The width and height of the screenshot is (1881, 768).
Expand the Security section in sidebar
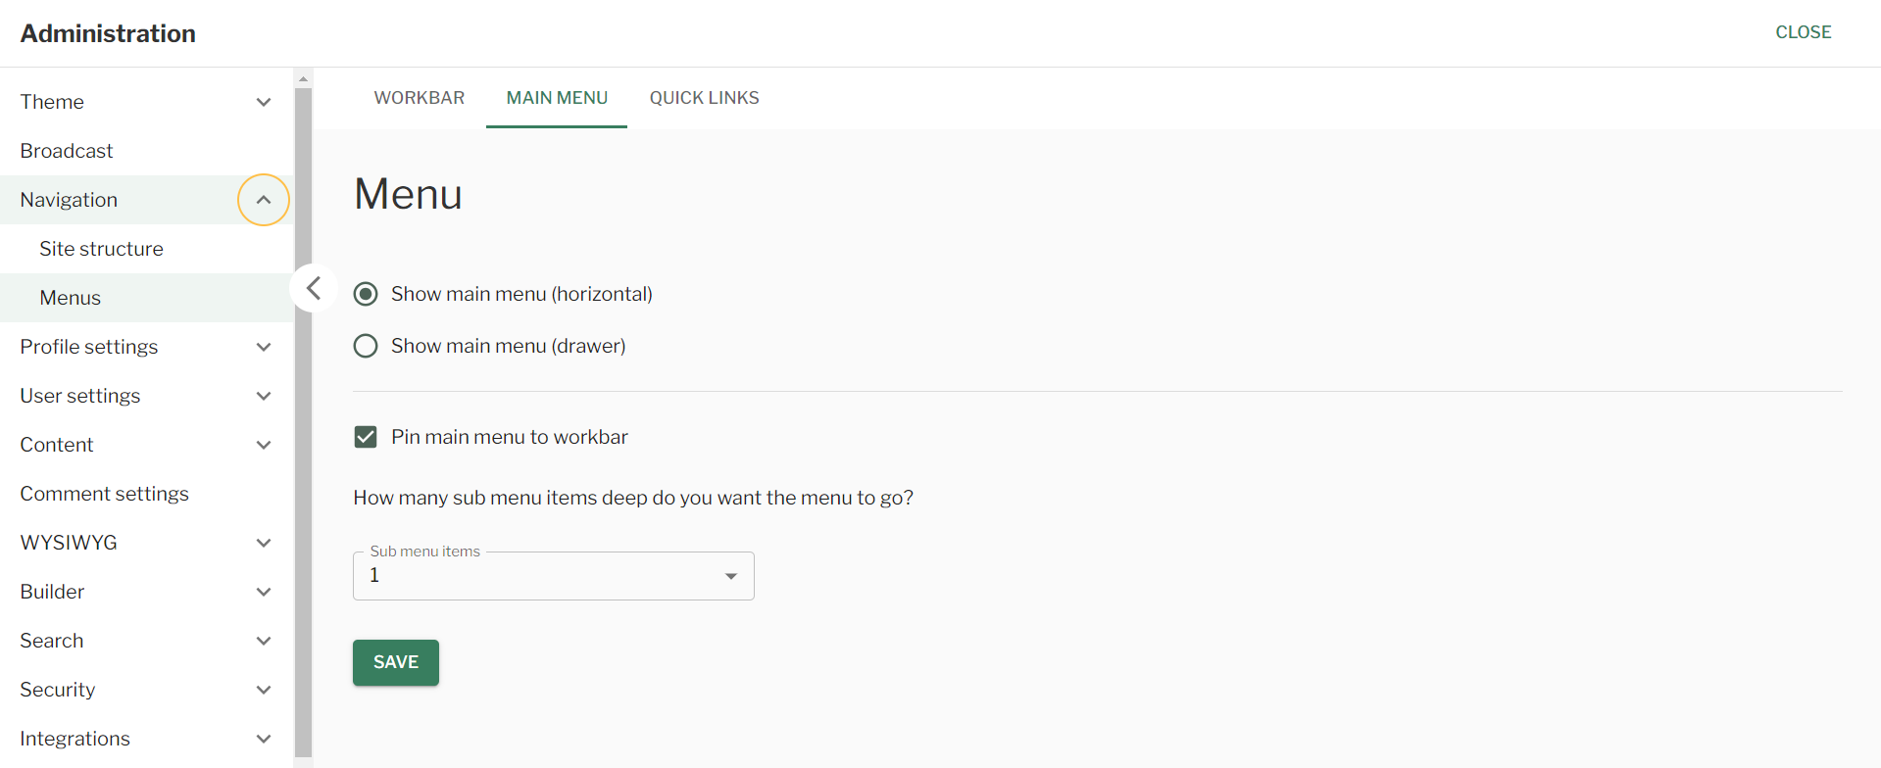tap(264, 690)
